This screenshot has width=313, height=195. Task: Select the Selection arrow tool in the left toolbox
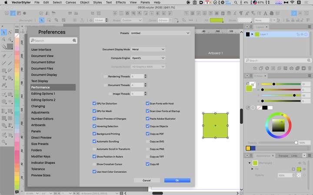pyautogui.click(x=4, y=32)
